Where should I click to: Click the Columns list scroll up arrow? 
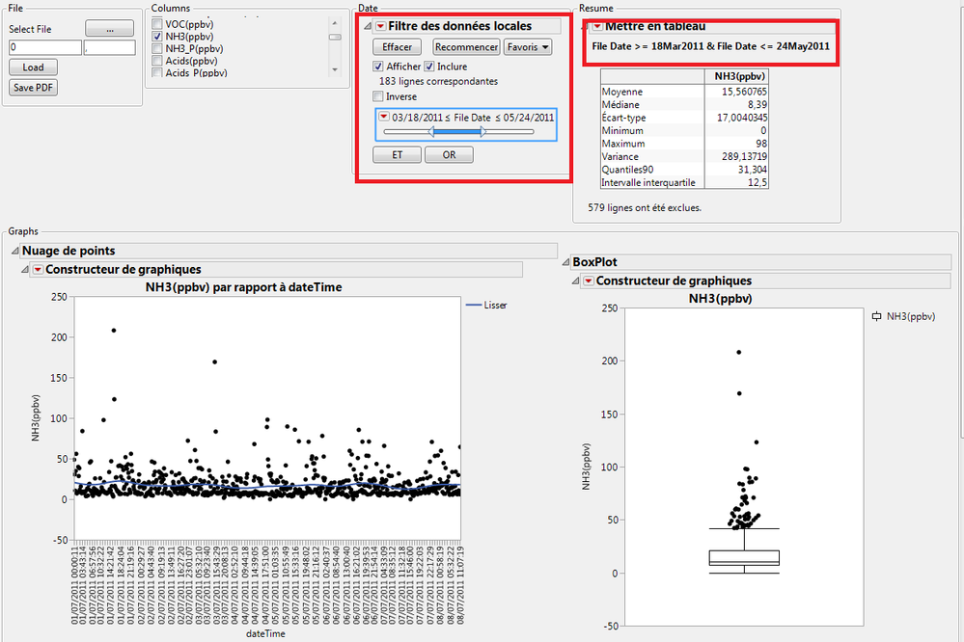(x=335, y=23)
